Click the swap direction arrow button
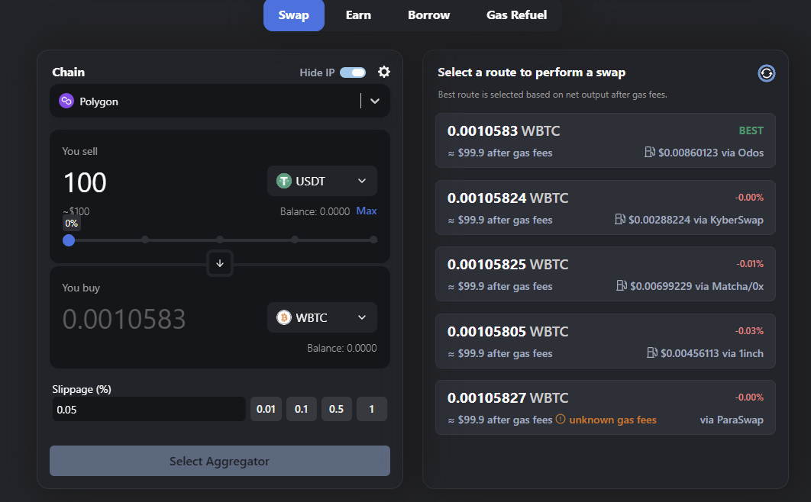Viewport: 811px width, 502px height. [220, 263]
